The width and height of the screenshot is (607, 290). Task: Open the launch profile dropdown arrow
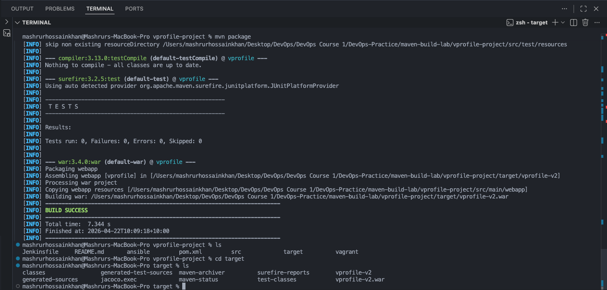pyautogui.click(x=563, y=22)
